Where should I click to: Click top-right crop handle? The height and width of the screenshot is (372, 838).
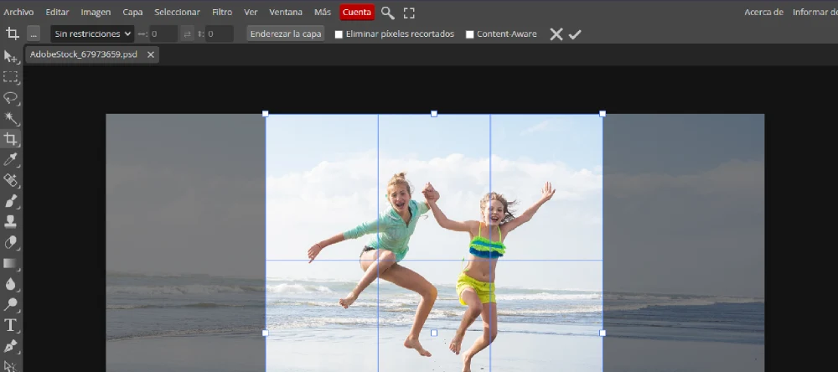click(x=603, y=114)
